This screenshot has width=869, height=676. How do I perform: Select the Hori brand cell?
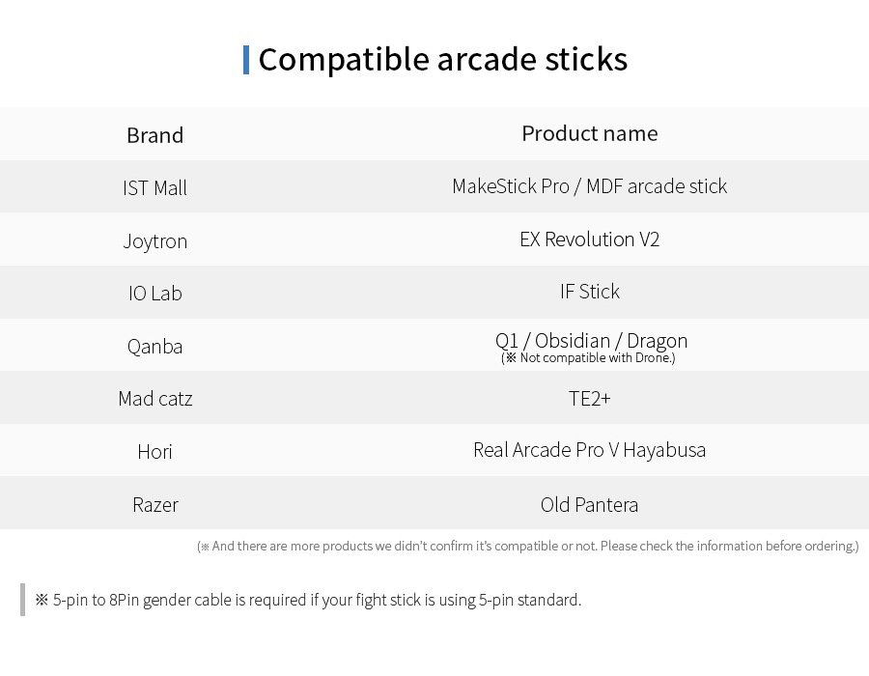pos(155,452)
